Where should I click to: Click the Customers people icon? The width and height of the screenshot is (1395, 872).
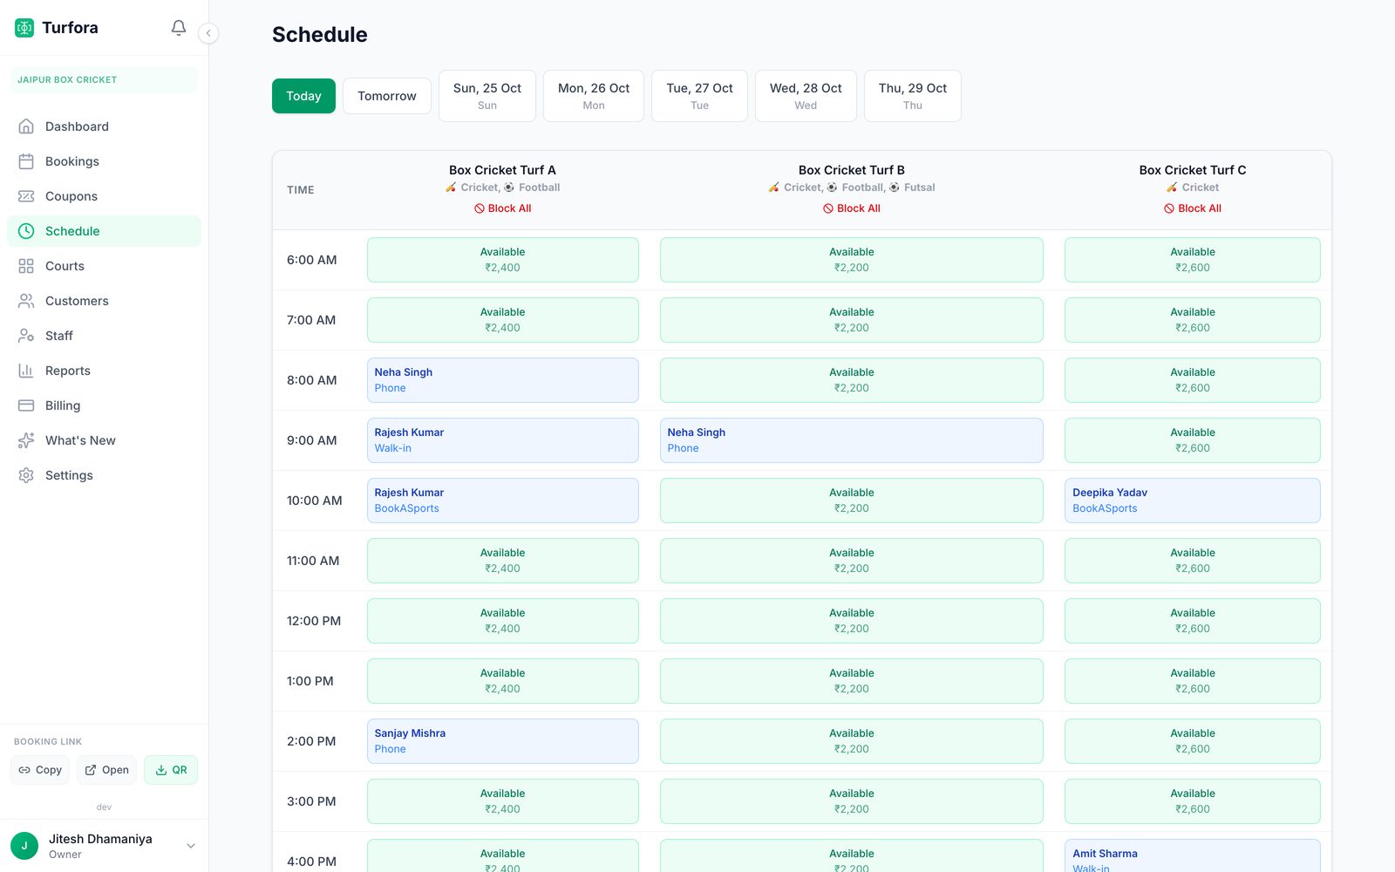pos(26,301)
